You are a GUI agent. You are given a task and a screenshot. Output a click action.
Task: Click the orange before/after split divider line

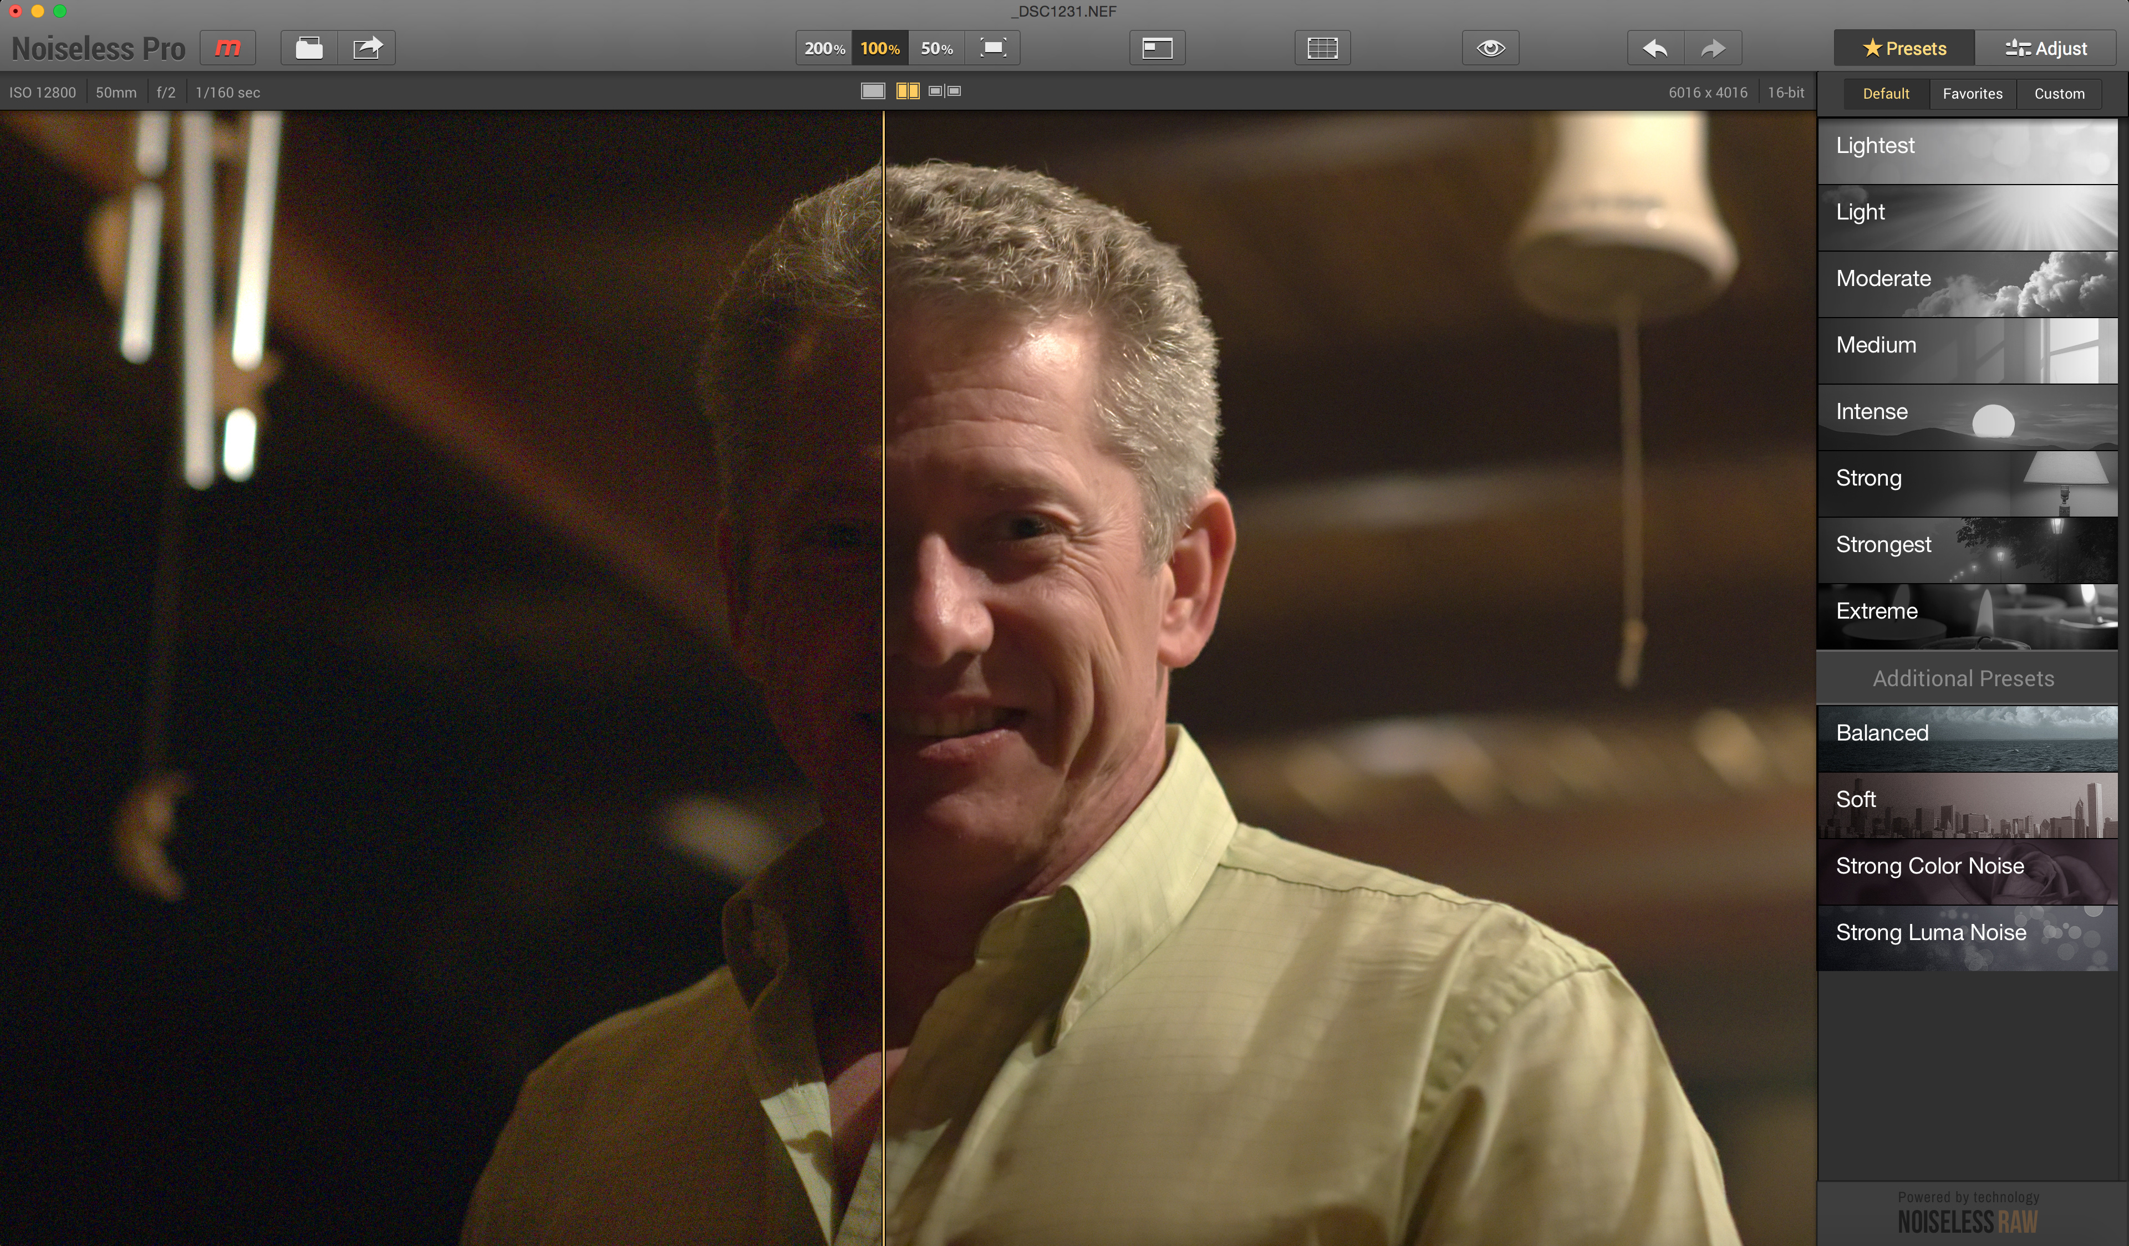884,676
